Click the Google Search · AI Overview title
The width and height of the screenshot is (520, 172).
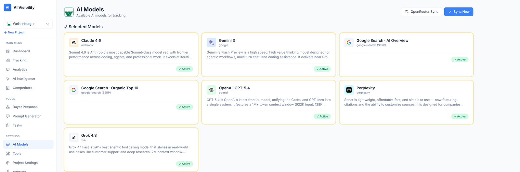pos(383,41)
